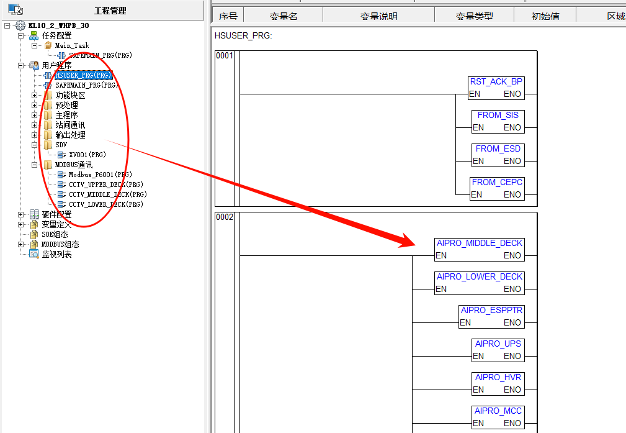Click the SOE组态 document icon
Screen dimensions: 626x433
pyautogui.click(x=34, y=234)
